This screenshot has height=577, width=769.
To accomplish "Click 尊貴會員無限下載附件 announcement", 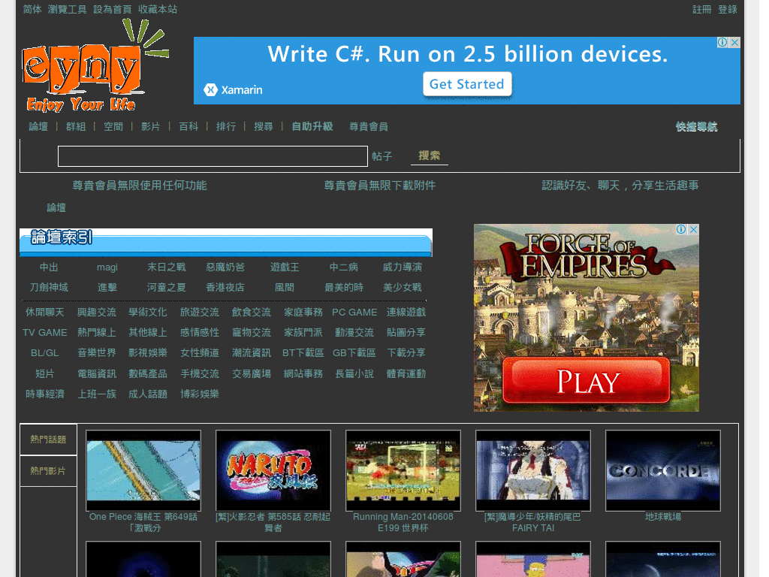I will [379, 186].
